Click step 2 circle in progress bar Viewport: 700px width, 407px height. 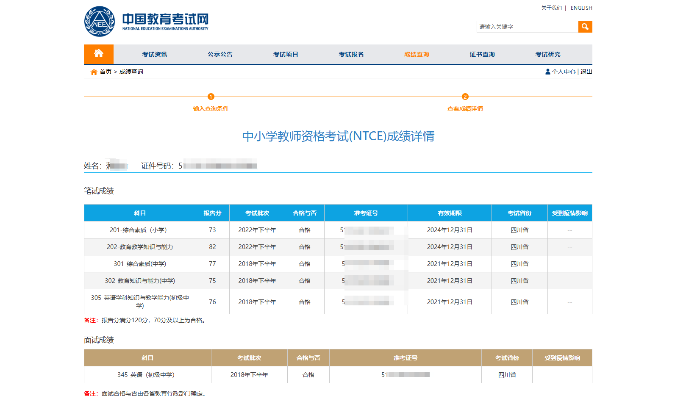pos(465,97)
